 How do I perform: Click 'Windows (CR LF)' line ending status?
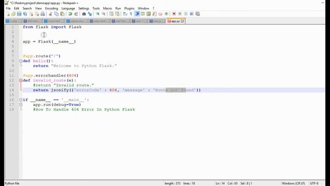[293, 183]
